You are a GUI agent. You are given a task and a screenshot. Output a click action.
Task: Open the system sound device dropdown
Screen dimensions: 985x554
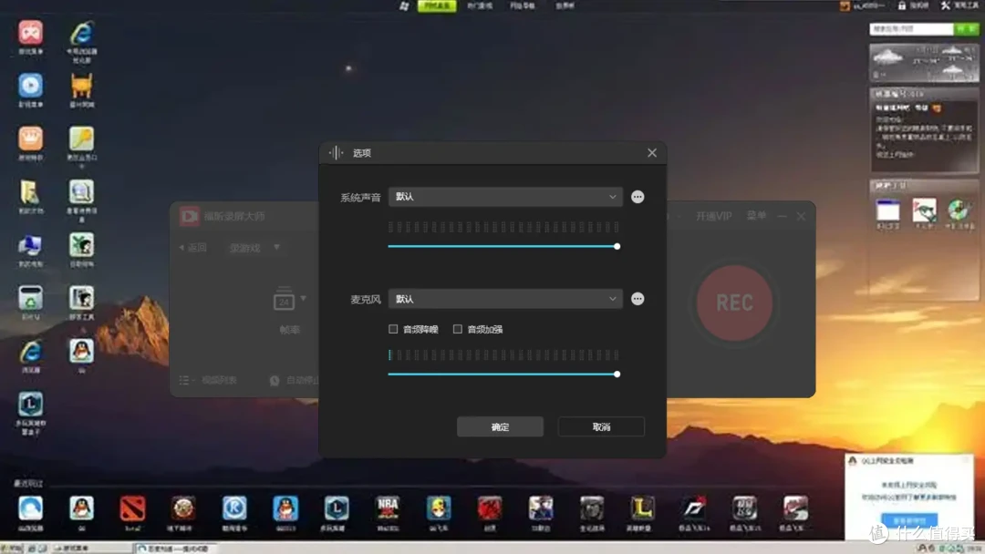click(x=505, y=197)
